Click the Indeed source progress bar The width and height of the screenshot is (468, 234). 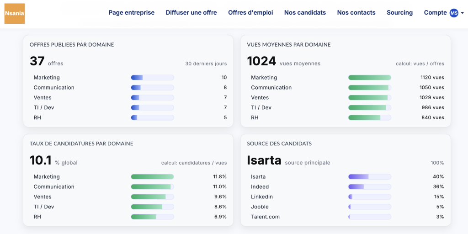click(369, 187)
